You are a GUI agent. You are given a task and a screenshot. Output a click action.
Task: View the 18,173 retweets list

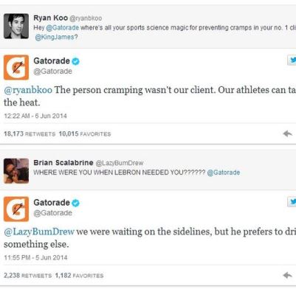(x=30, y=134)
